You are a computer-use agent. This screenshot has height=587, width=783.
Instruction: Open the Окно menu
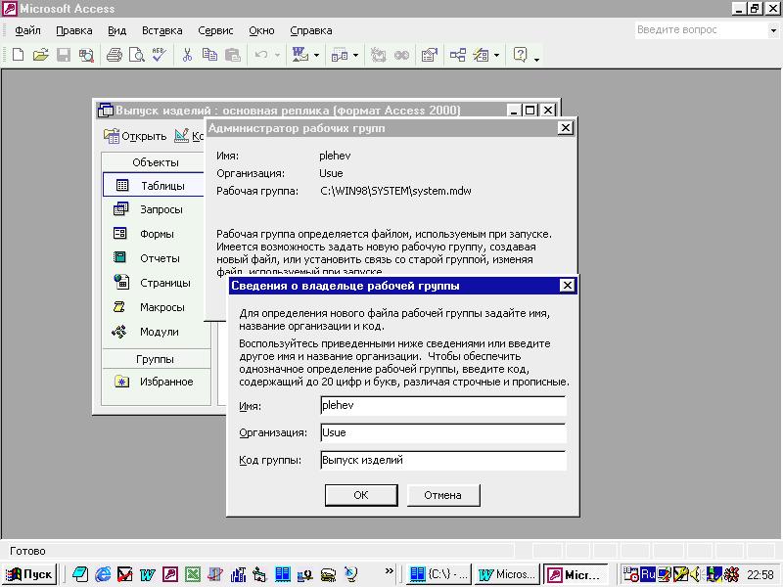[261, 30]
